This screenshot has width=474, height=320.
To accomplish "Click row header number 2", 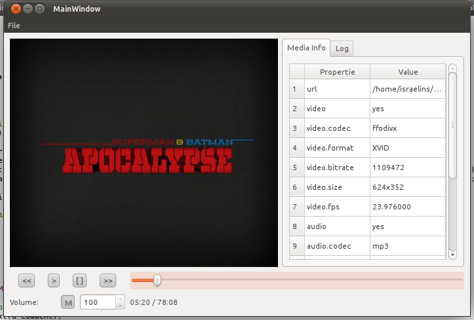I will (297, 109).
